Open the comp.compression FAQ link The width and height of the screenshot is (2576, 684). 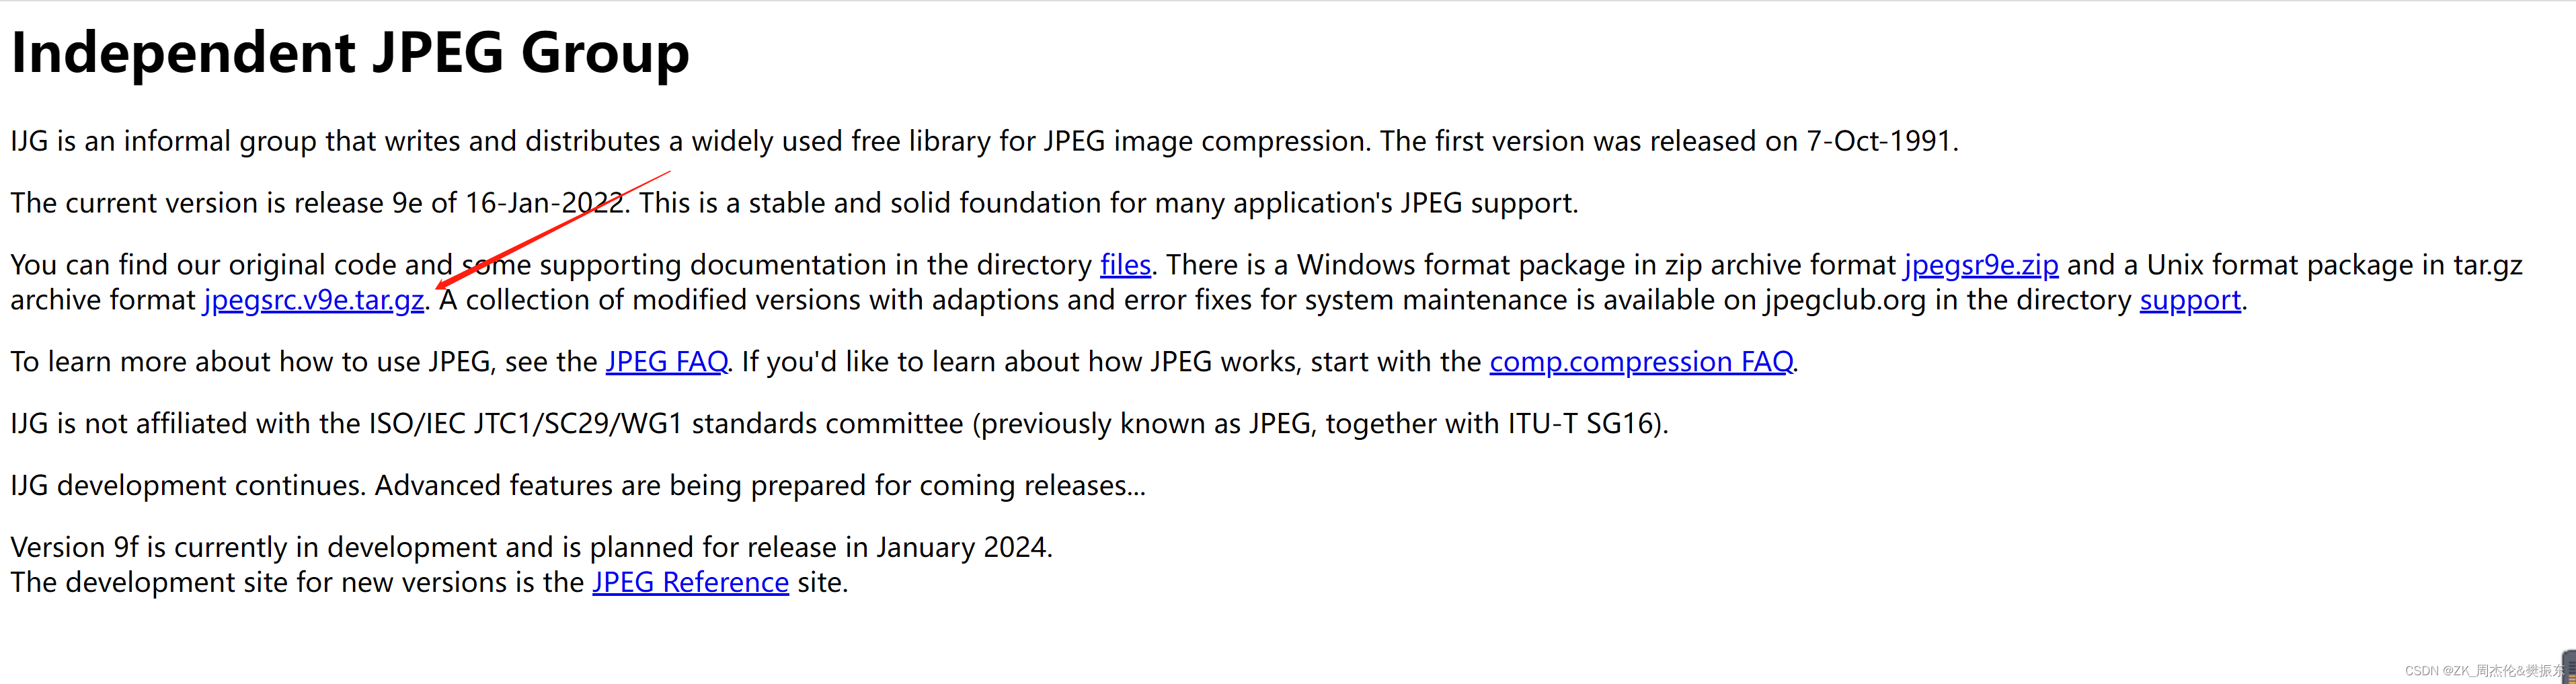coord(1641,361)
